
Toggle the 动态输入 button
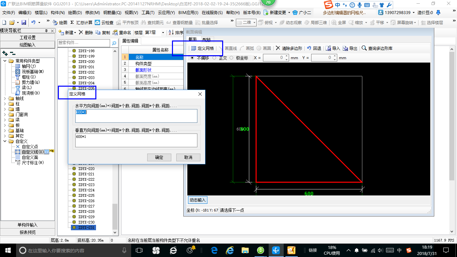coord(197,200)
